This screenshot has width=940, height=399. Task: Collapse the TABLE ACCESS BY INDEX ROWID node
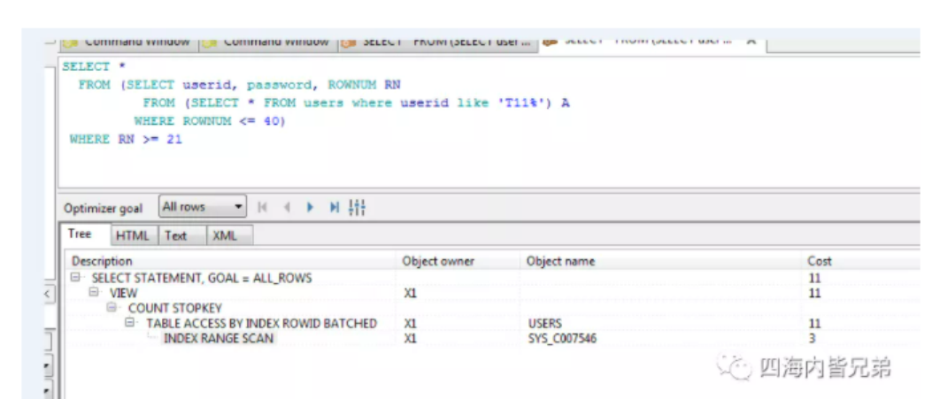coord(130,322)
